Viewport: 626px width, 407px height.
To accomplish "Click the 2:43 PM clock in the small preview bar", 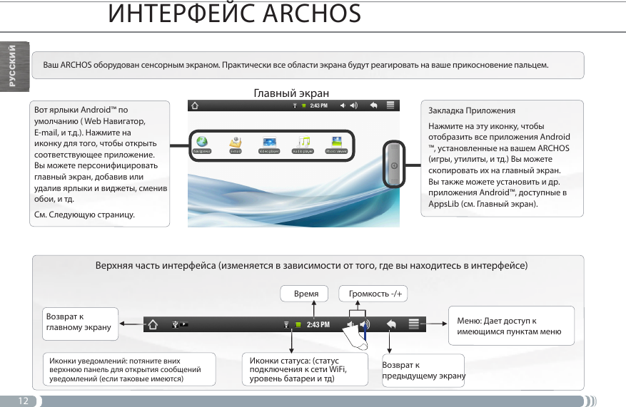I will click(x=318, y=105).
